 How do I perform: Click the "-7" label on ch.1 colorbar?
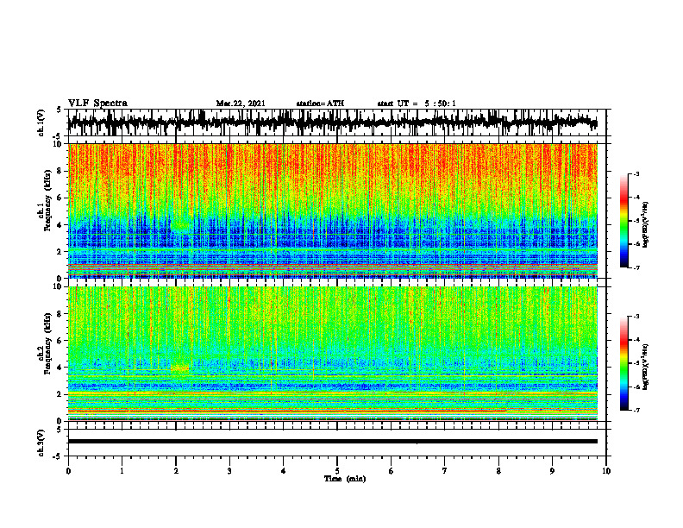point(636,267)
